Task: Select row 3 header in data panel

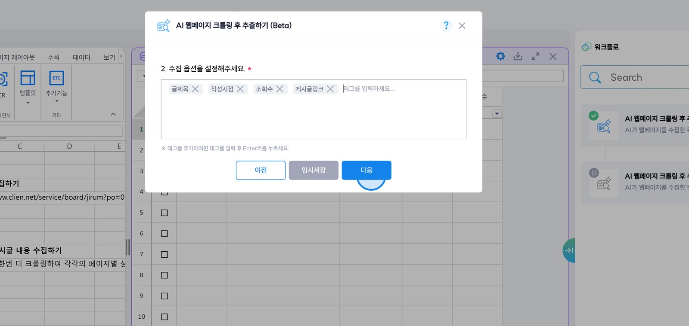Action: [141, 171]
